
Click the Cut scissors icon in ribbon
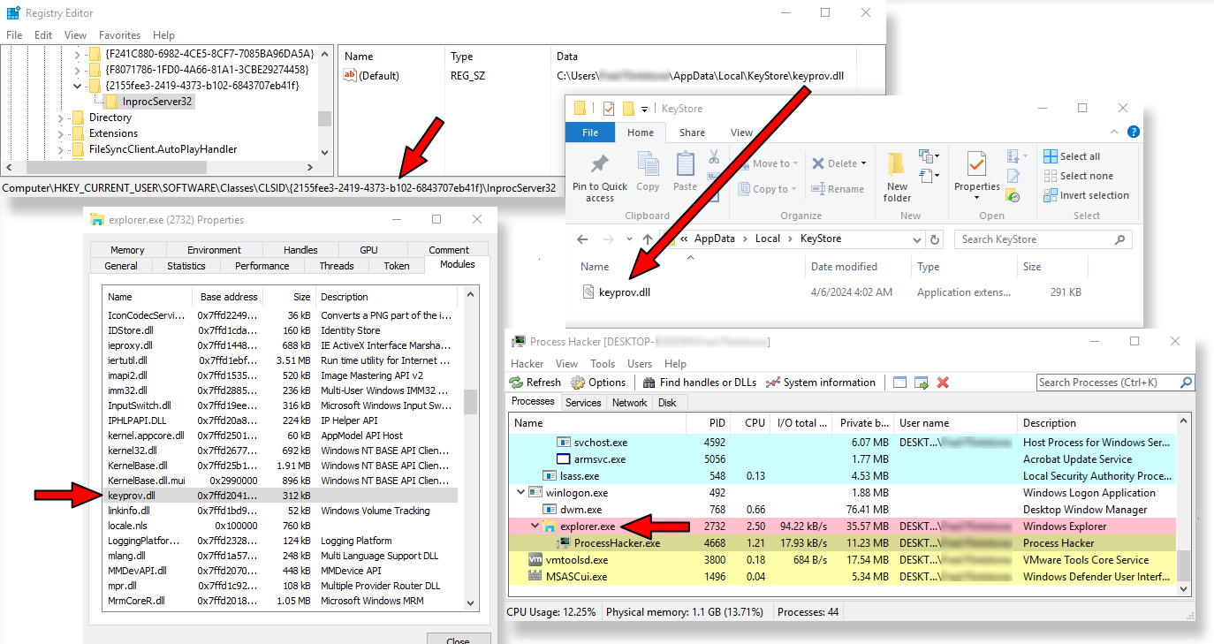click(714, 157)
